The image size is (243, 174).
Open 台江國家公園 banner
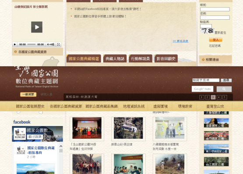[216, 162]
